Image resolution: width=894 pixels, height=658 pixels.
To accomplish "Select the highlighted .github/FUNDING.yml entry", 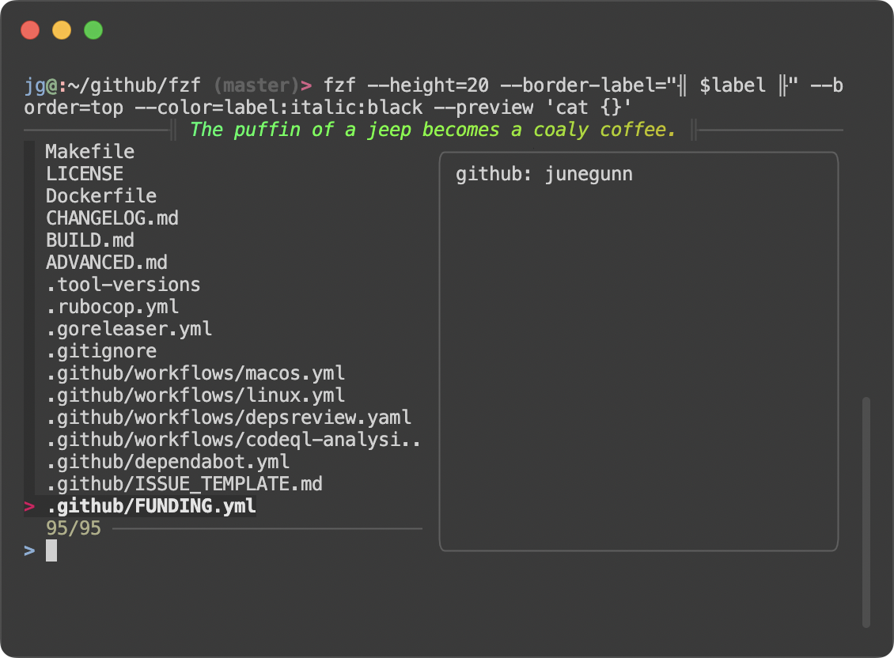I will (x=150, y=505).
